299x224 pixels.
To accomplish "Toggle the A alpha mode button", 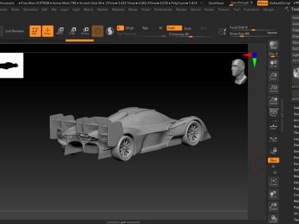I will tap(120, 28).
